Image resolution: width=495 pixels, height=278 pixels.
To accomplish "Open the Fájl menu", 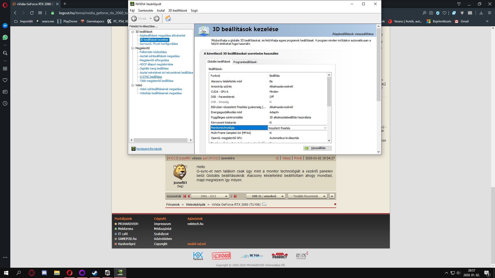I will pos(132,11).
